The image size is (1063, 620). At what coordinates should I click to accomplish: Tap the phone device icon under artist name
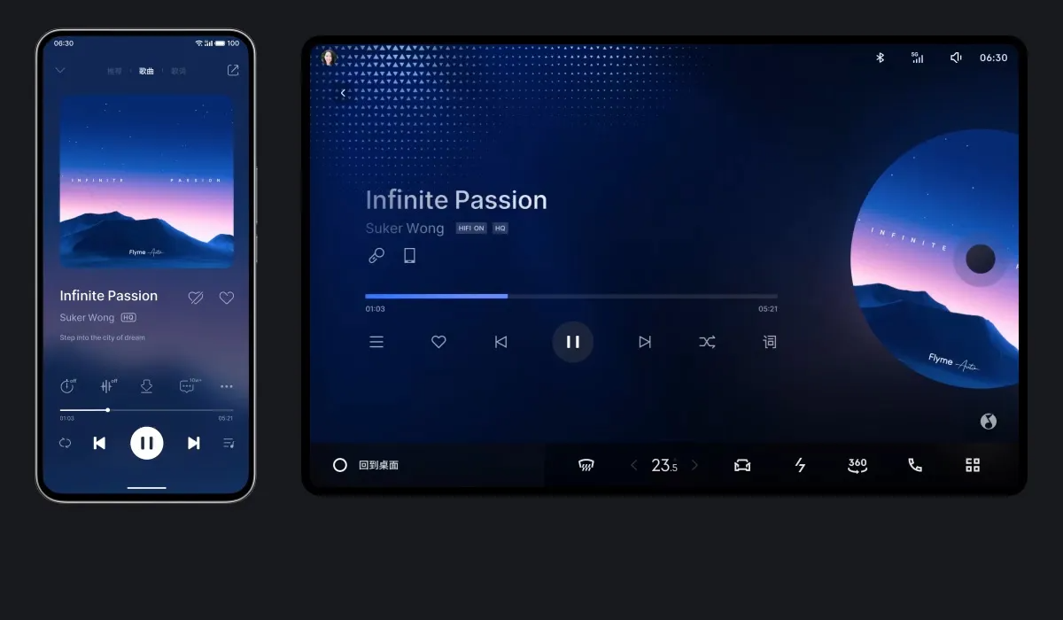(409, 256)
